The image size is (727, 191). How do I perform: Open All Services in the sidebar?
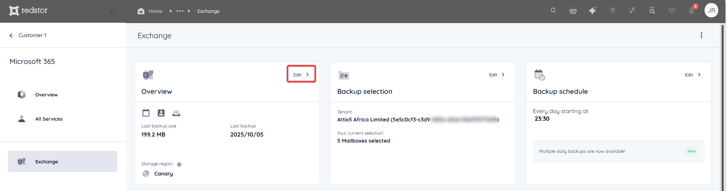click(x=49, y=119)
